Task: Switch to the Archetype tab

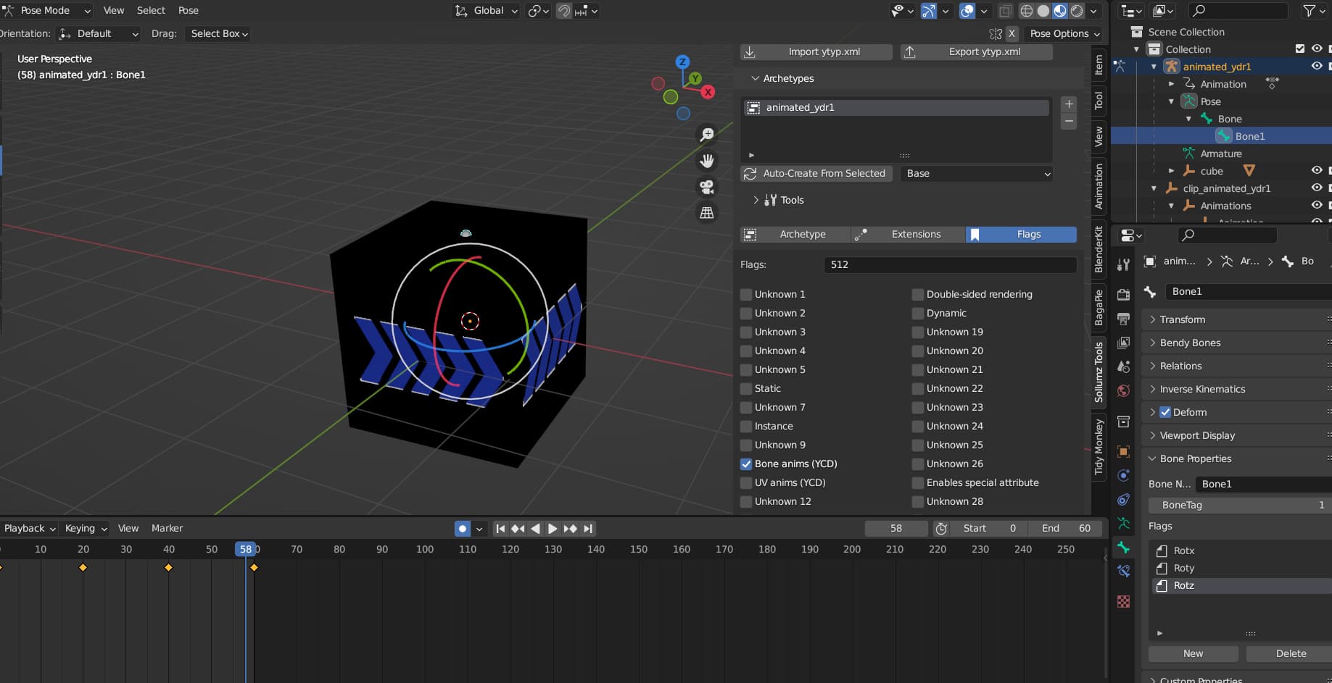Action: [x=795, y=235]
